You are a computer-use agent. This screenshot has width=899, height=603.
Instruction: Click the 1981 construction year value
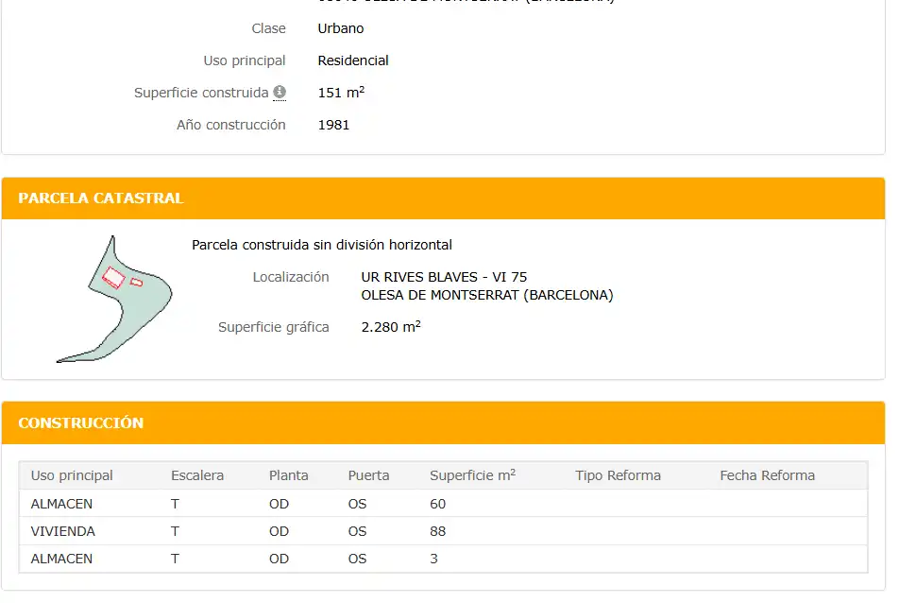[x=333, y=125]
